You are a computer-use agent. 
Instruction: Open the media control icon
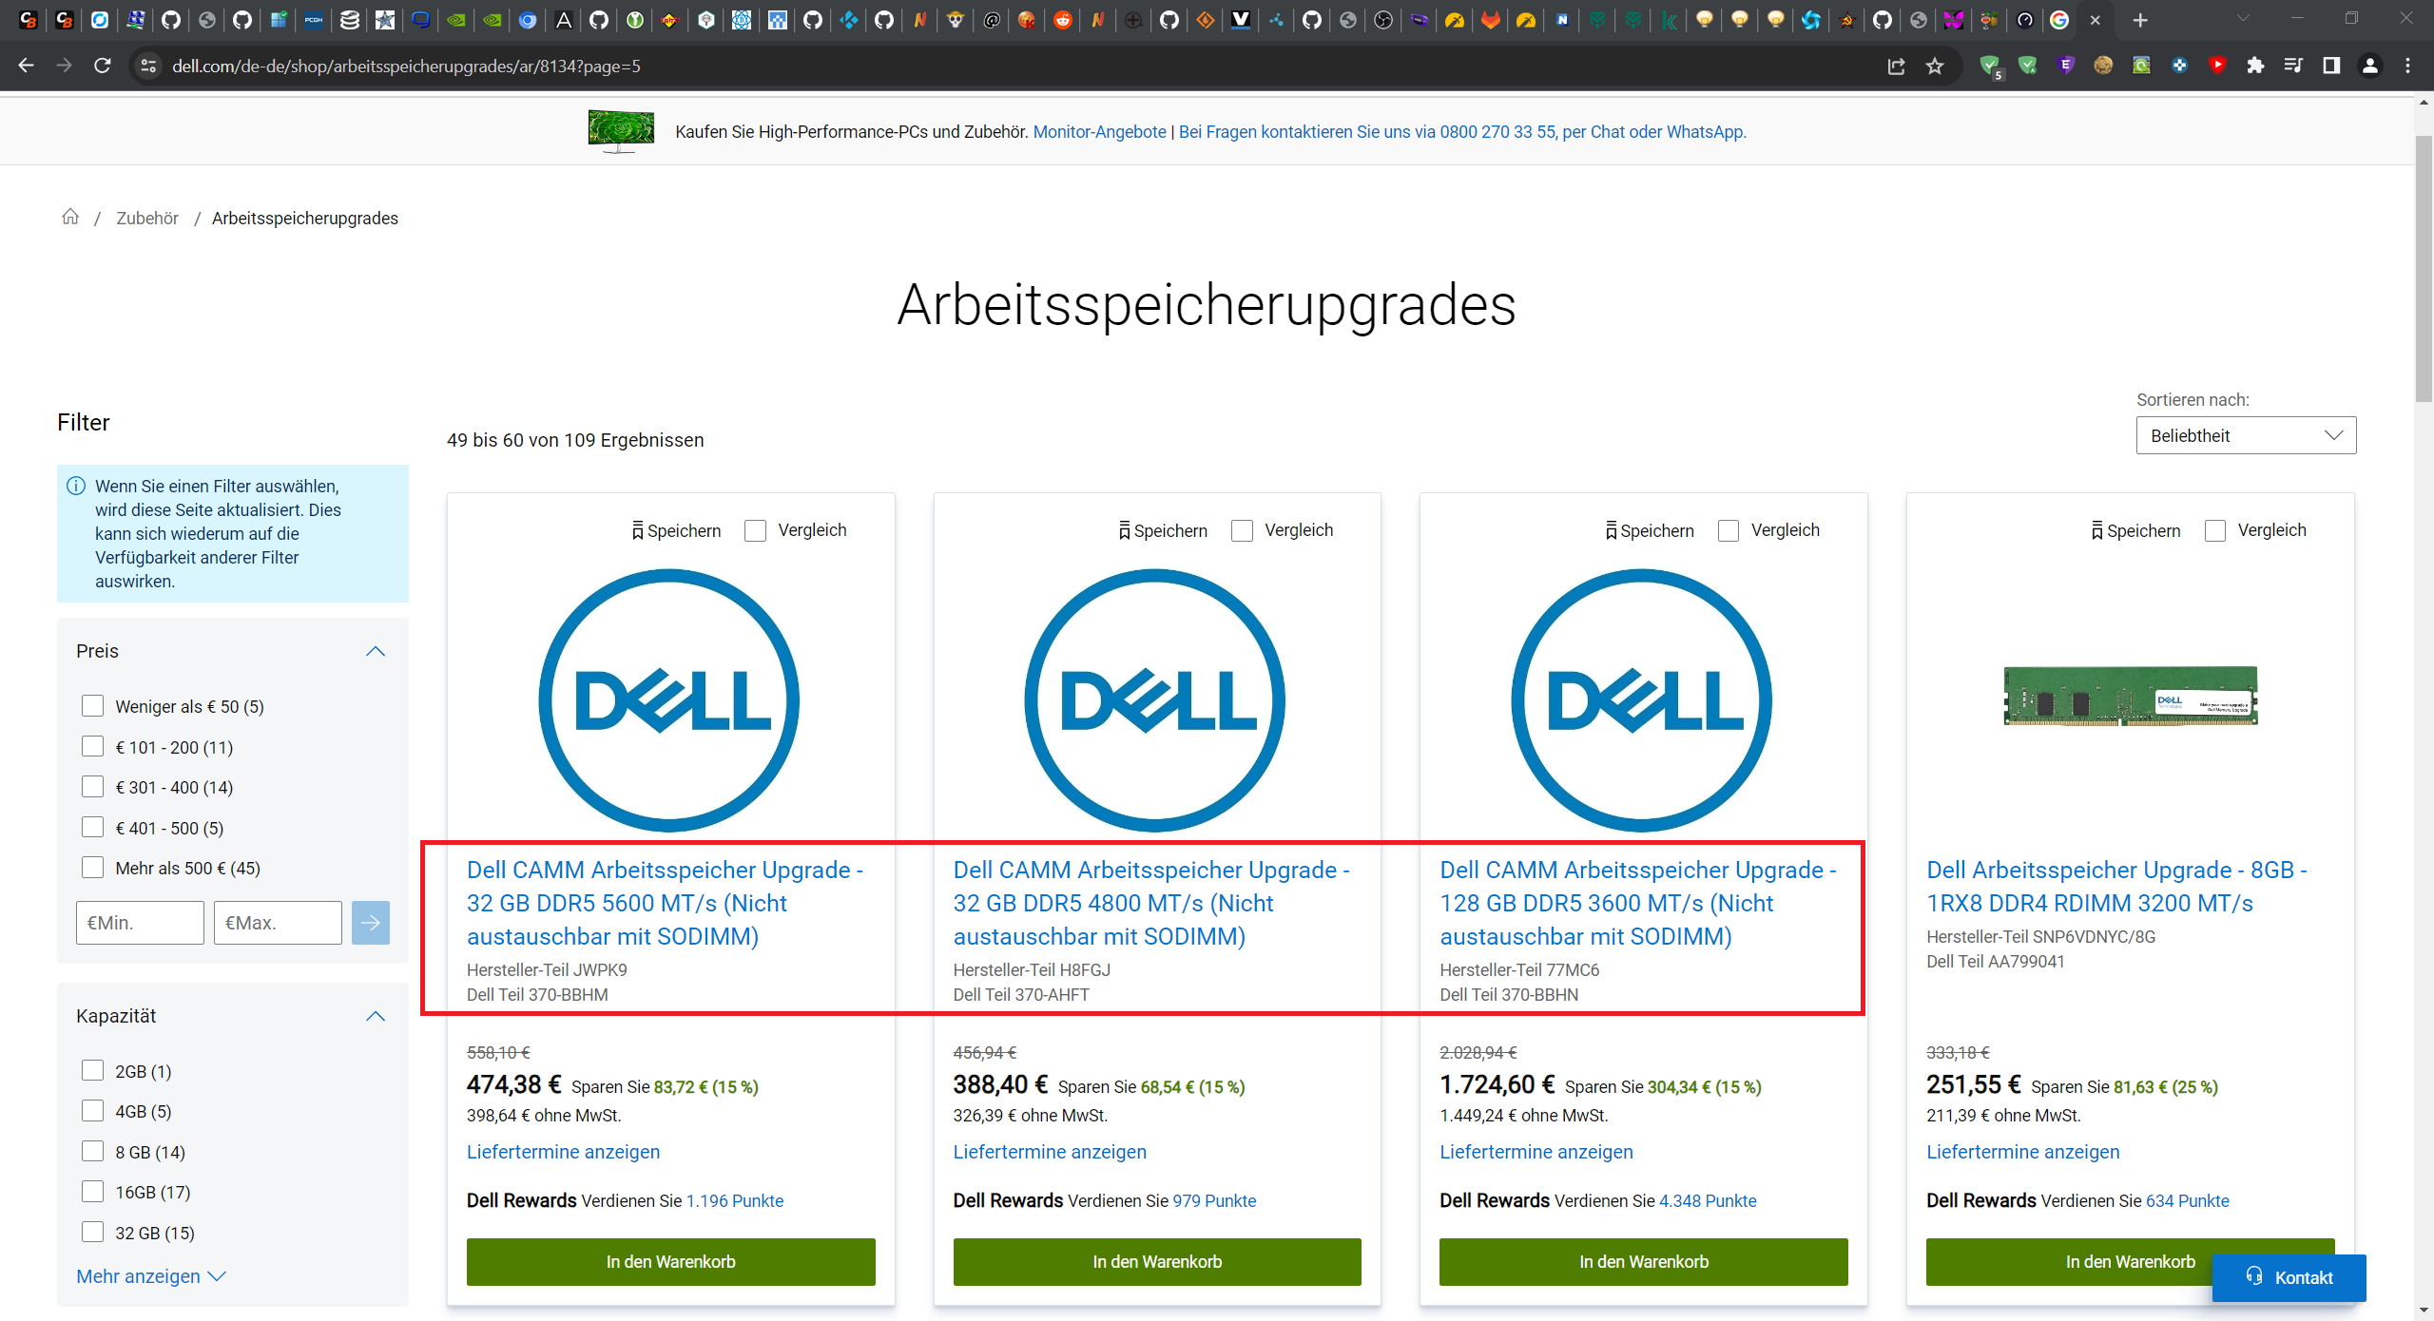tap(2293, 66)
